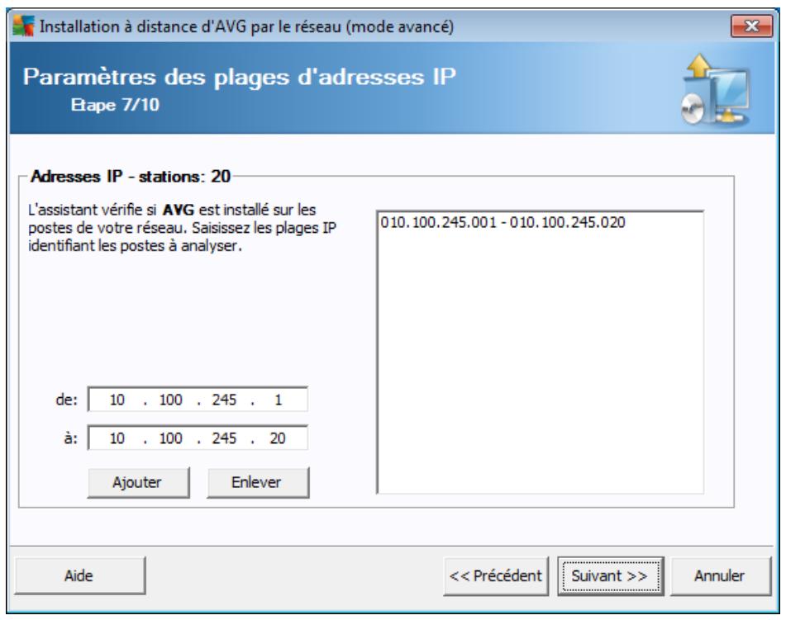Screen dimensions: 786x620
Task: Click the third octet 245 in the 'à:' field
Action: 224,438
